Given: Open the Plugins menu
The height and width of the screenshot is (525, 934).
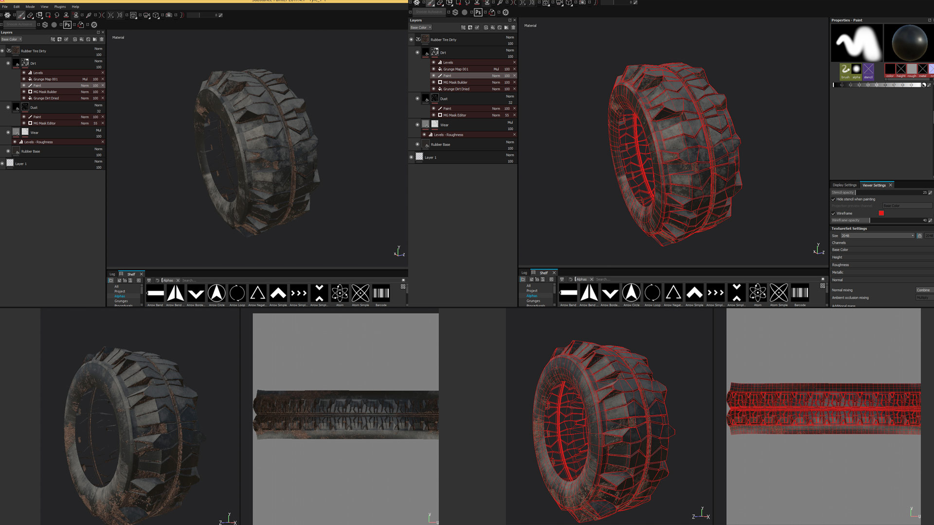Looking at the screenshot, I should [60, 7].
